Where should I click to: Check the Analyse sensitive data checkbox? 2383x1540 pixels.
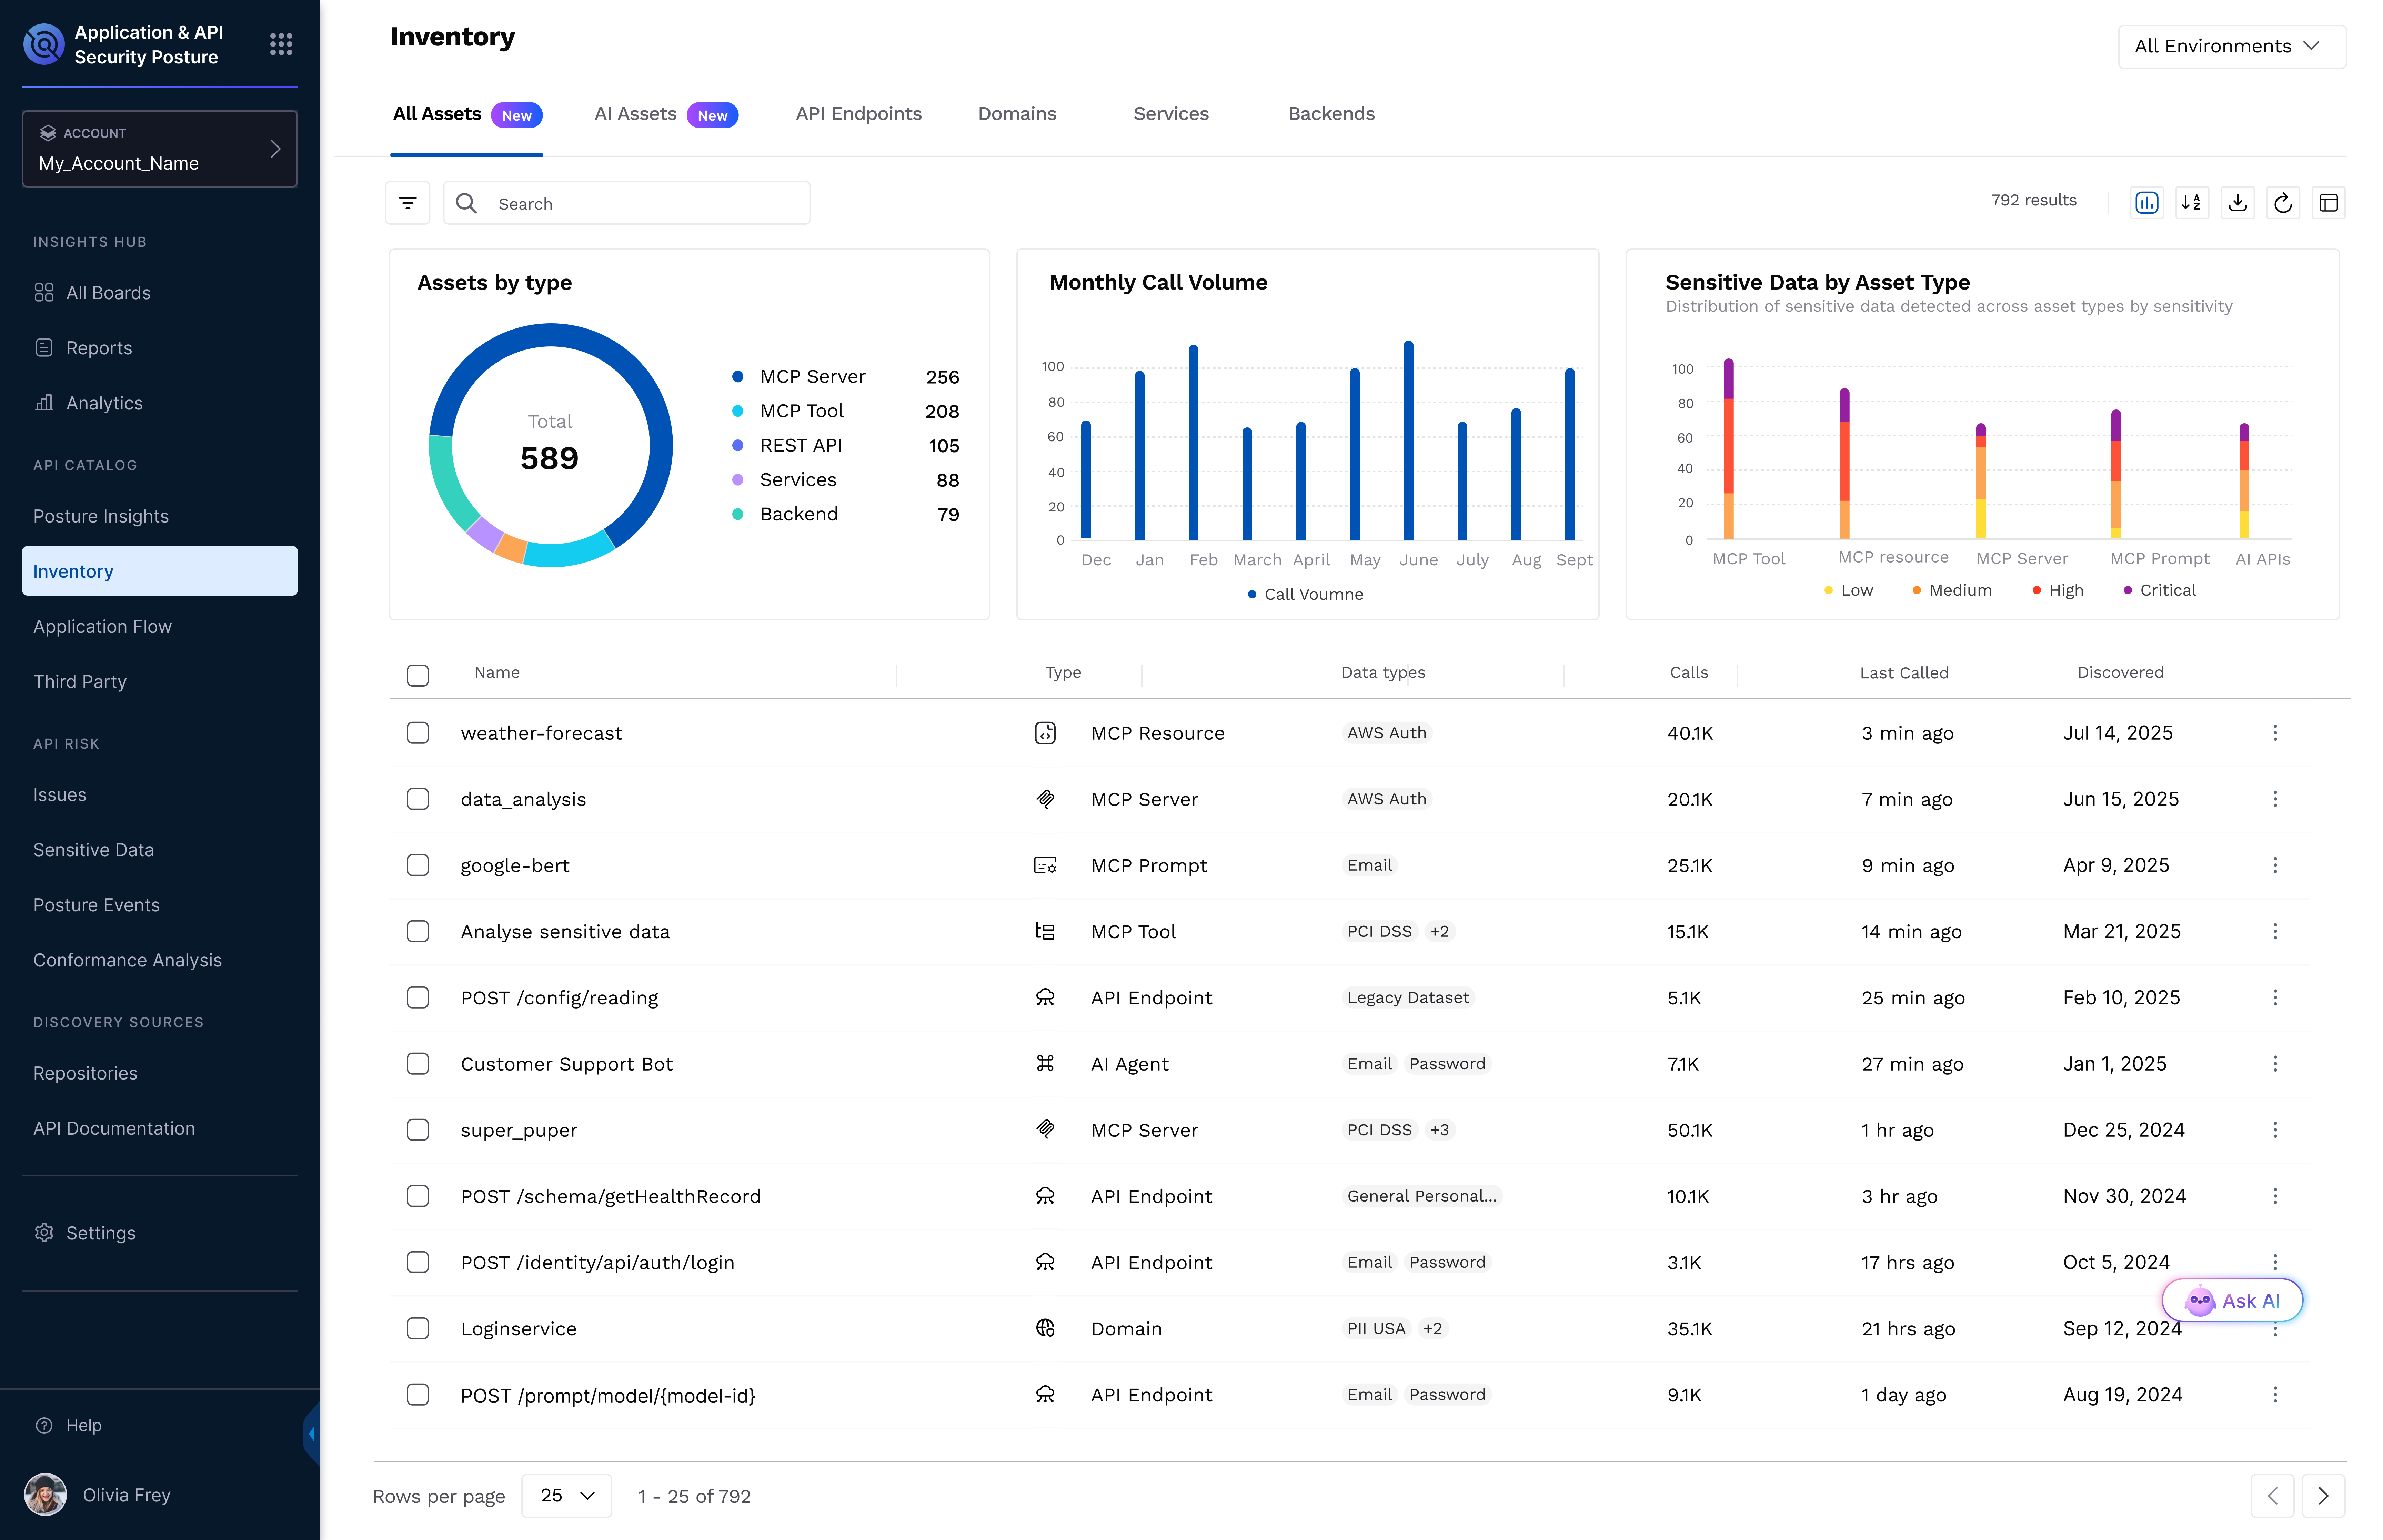click(418, 931)
